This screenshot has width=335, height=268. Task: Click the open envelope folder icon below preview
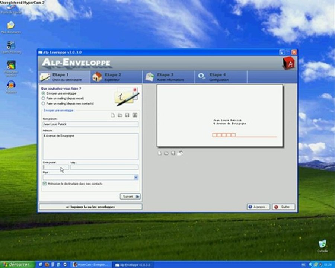[166, 153]
